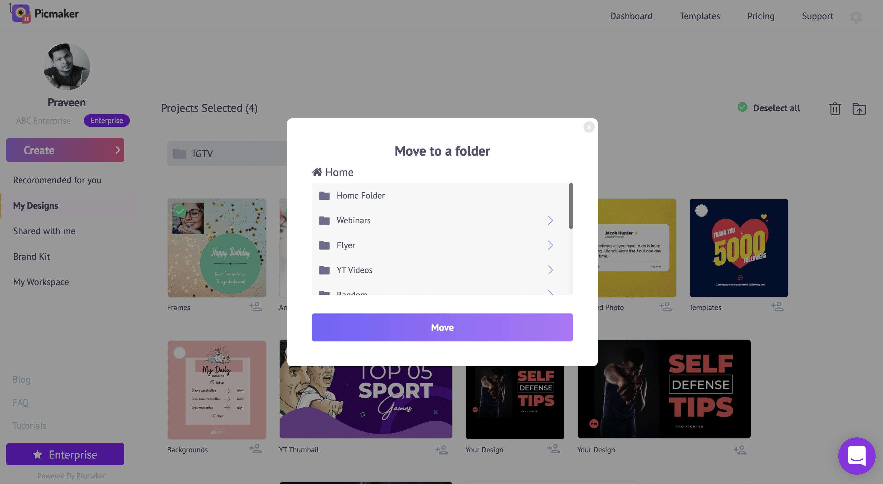This screenshot has height=484, width=883.
Task: Expand the Flyer folder chevron arrow
Action: pos(549,244)
